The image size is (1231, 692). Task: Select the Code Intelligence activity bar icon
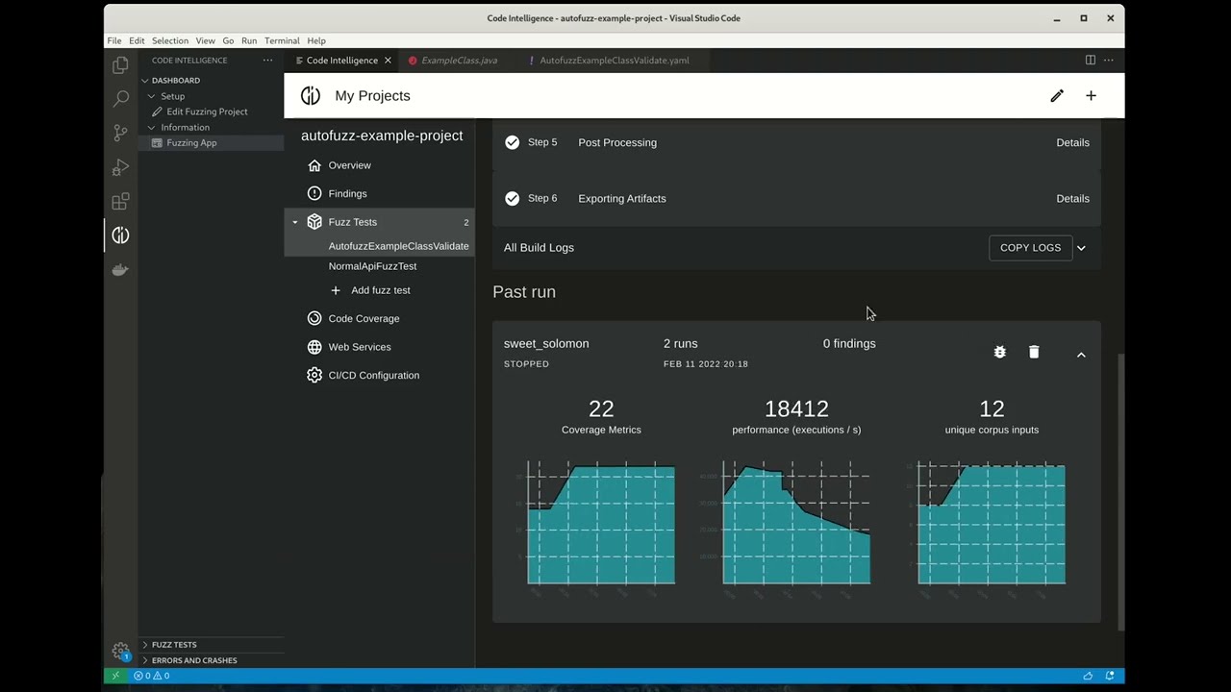[x=120, y=235]
